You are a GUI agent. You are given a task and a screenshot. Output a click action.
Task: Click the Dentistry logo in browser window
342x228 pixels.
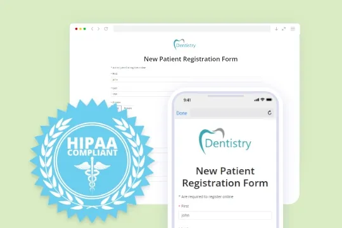184,44
